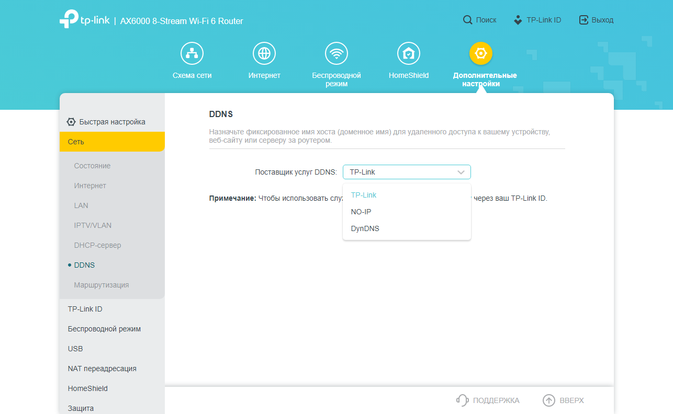Click the back-to-top arrow icon

pos(548,400)
